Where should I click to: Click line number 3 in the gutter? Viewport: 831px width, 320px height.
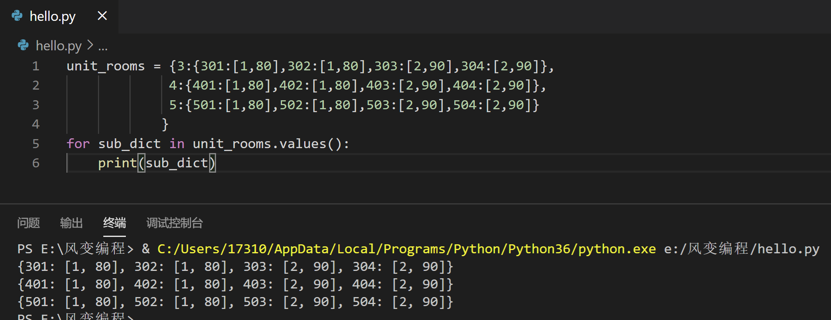36,105
